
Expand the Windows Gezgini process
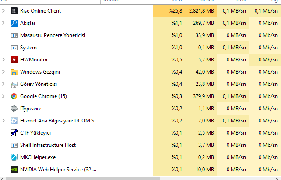[x=4, y=72]
